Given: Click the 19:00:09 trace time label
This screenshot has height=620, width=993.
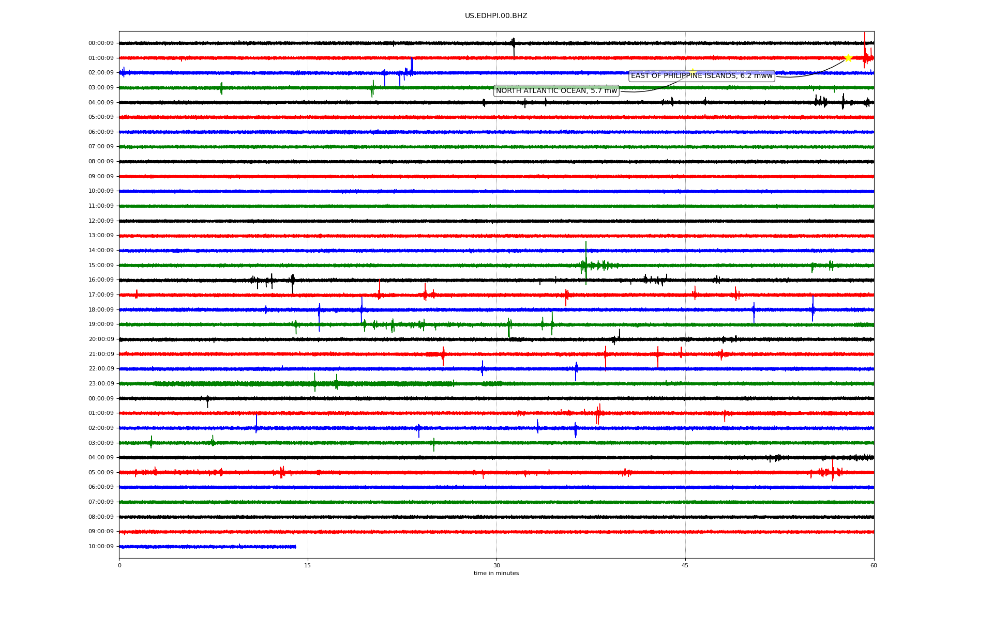Looking at the screenshot, I should [101, 324].
